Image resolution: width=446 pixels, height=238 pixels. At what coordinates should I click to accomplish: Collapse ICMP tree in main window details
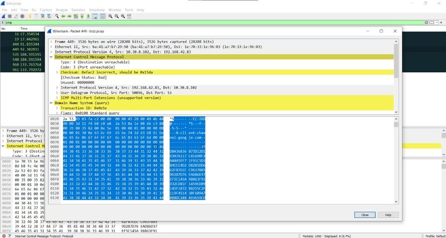click(3, 146)
